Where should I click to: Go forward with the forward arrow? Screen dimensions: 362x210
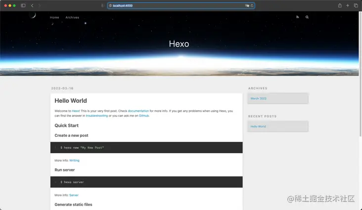[x=40, y=5]
